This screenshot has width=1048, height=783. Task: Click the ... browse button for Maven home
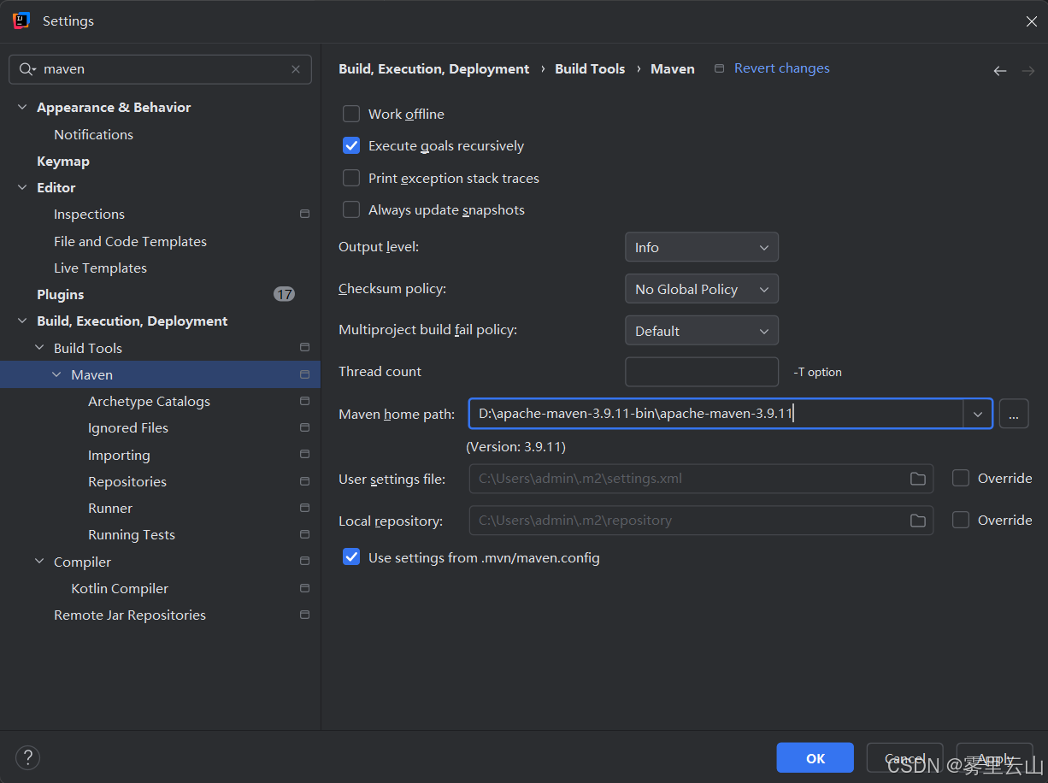(x=1014, y=415)
